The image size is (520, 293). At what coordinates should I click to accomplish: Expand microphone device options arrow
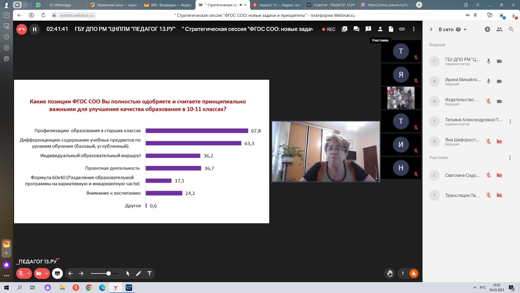(28, 273)
